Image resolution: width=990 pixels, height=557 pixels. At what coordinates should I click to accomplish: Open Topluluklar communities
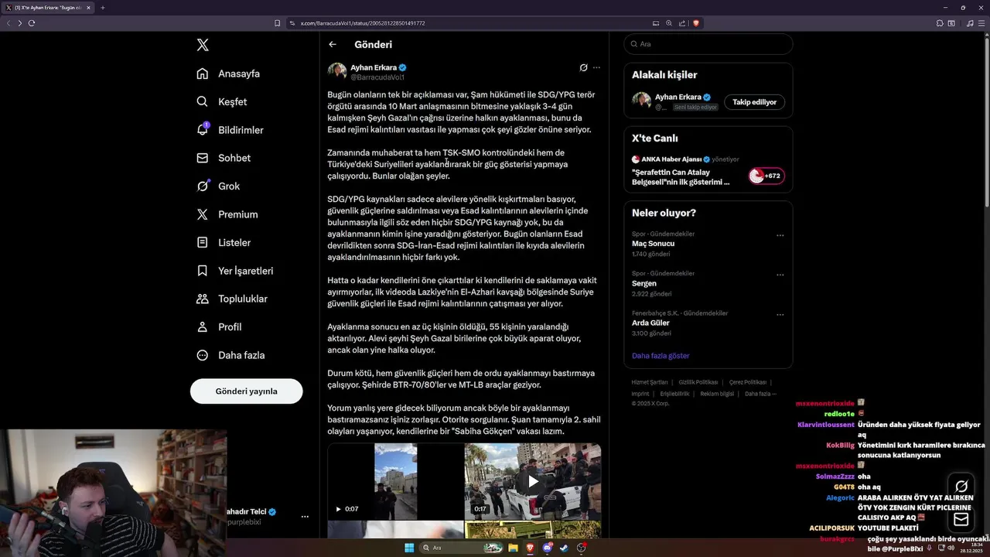point(231,299)
